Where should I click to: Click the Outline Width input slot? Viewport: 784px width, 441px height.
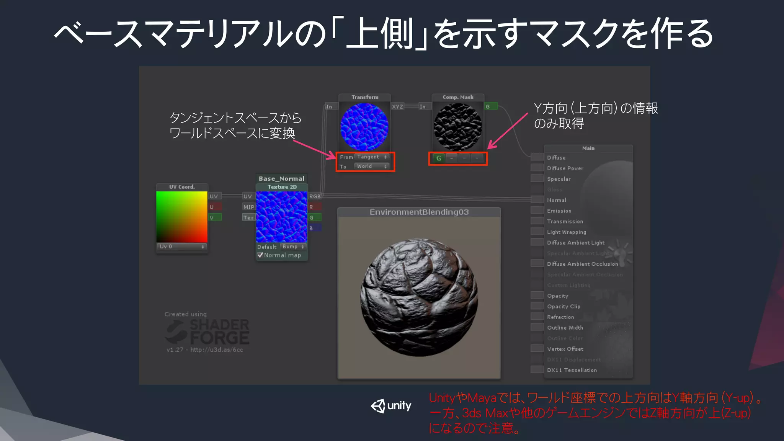pyautogui.click(x=537, y=327)
